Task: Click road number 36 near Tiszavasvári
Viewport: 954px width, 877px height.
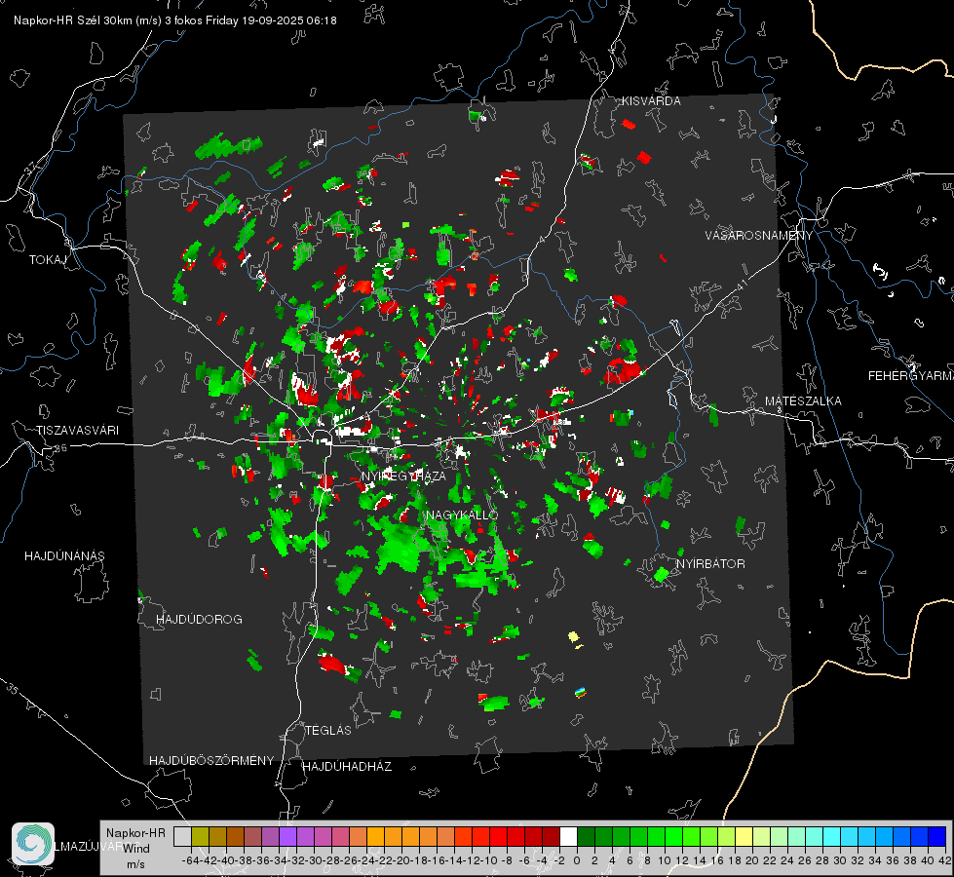Action: [60, 448]
